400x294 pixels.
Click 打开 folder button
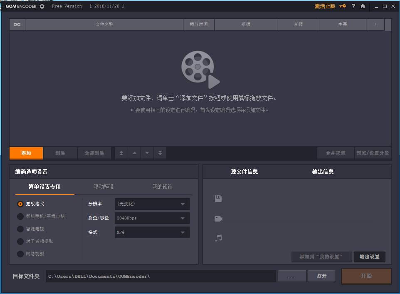(x=322, y=276)
